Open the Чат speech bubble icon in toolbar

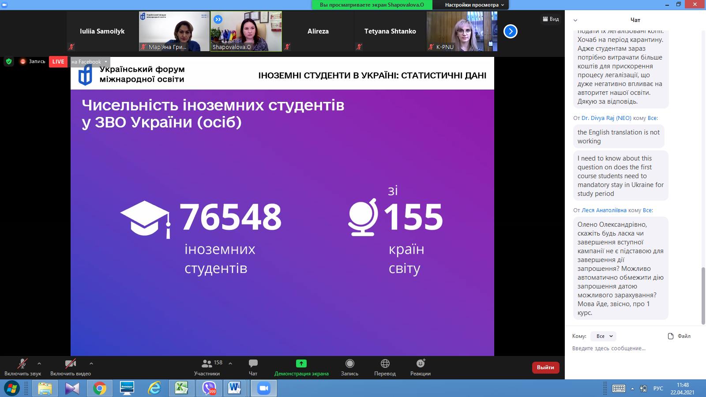[x=253, y=363]
